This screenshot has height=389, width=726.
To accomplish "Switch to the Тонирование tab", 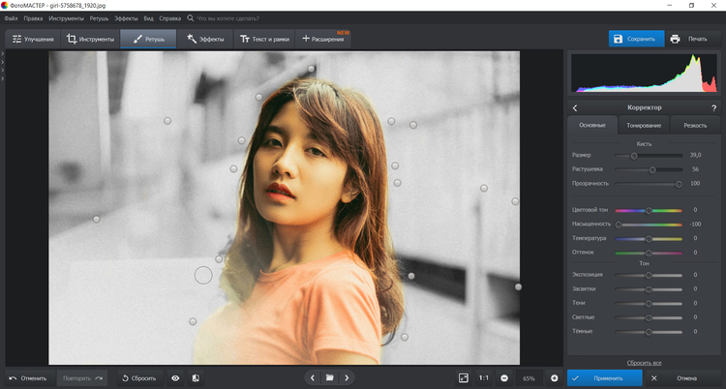I will tap(644, 125).
